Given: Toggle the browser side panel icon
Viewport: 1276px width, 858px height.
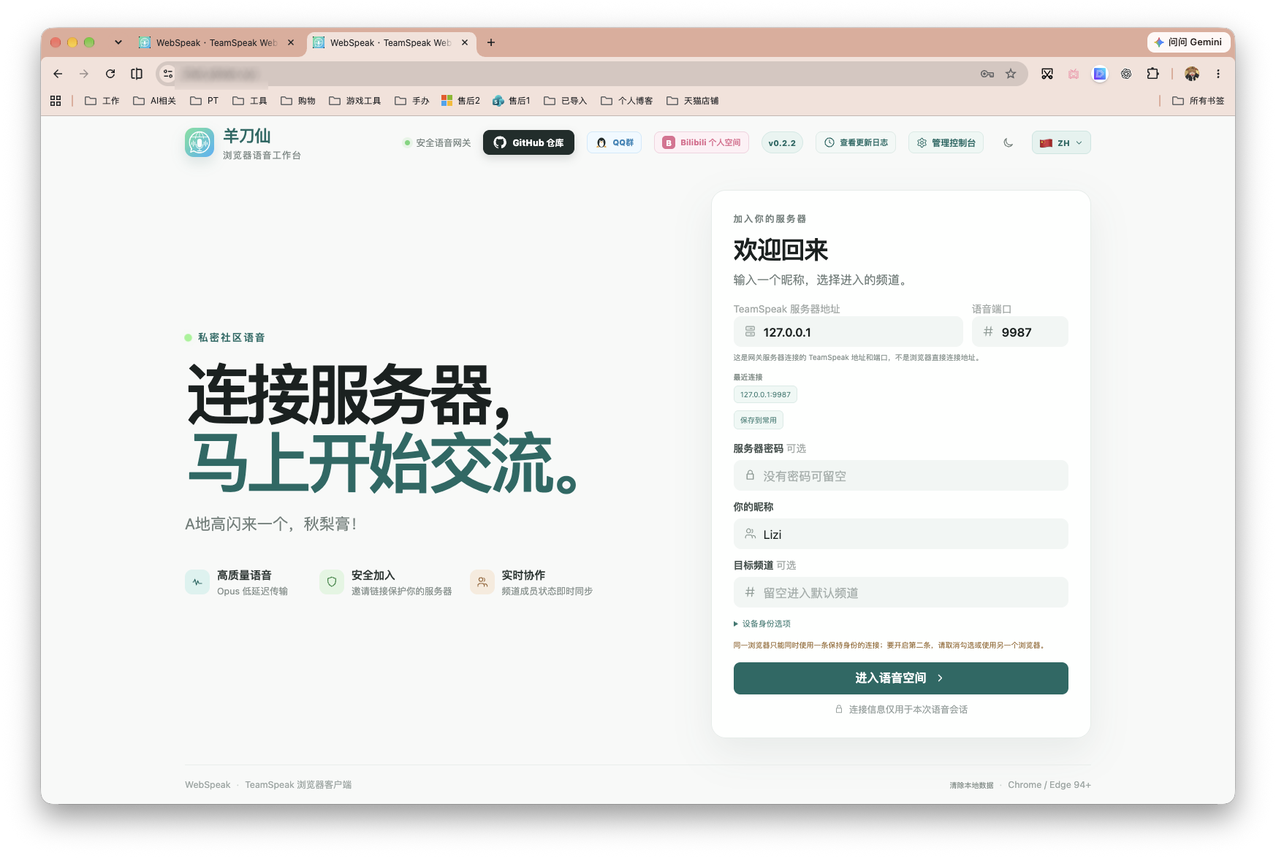Looking at the screenshot, I should [137, 74].
